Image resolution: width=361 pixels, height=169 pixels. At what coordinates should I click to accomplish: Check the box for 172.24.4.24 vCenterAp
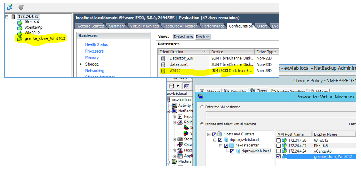click(279, 151)
